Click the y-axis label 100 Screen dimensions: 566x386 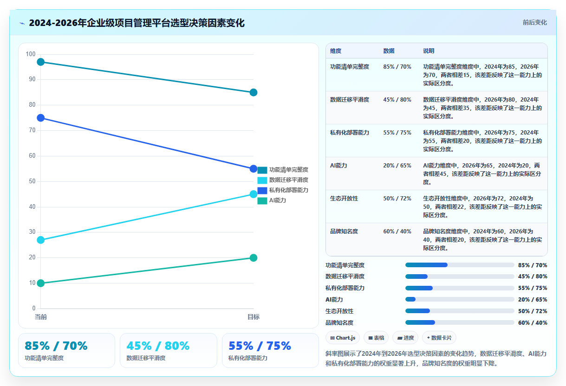30,54
